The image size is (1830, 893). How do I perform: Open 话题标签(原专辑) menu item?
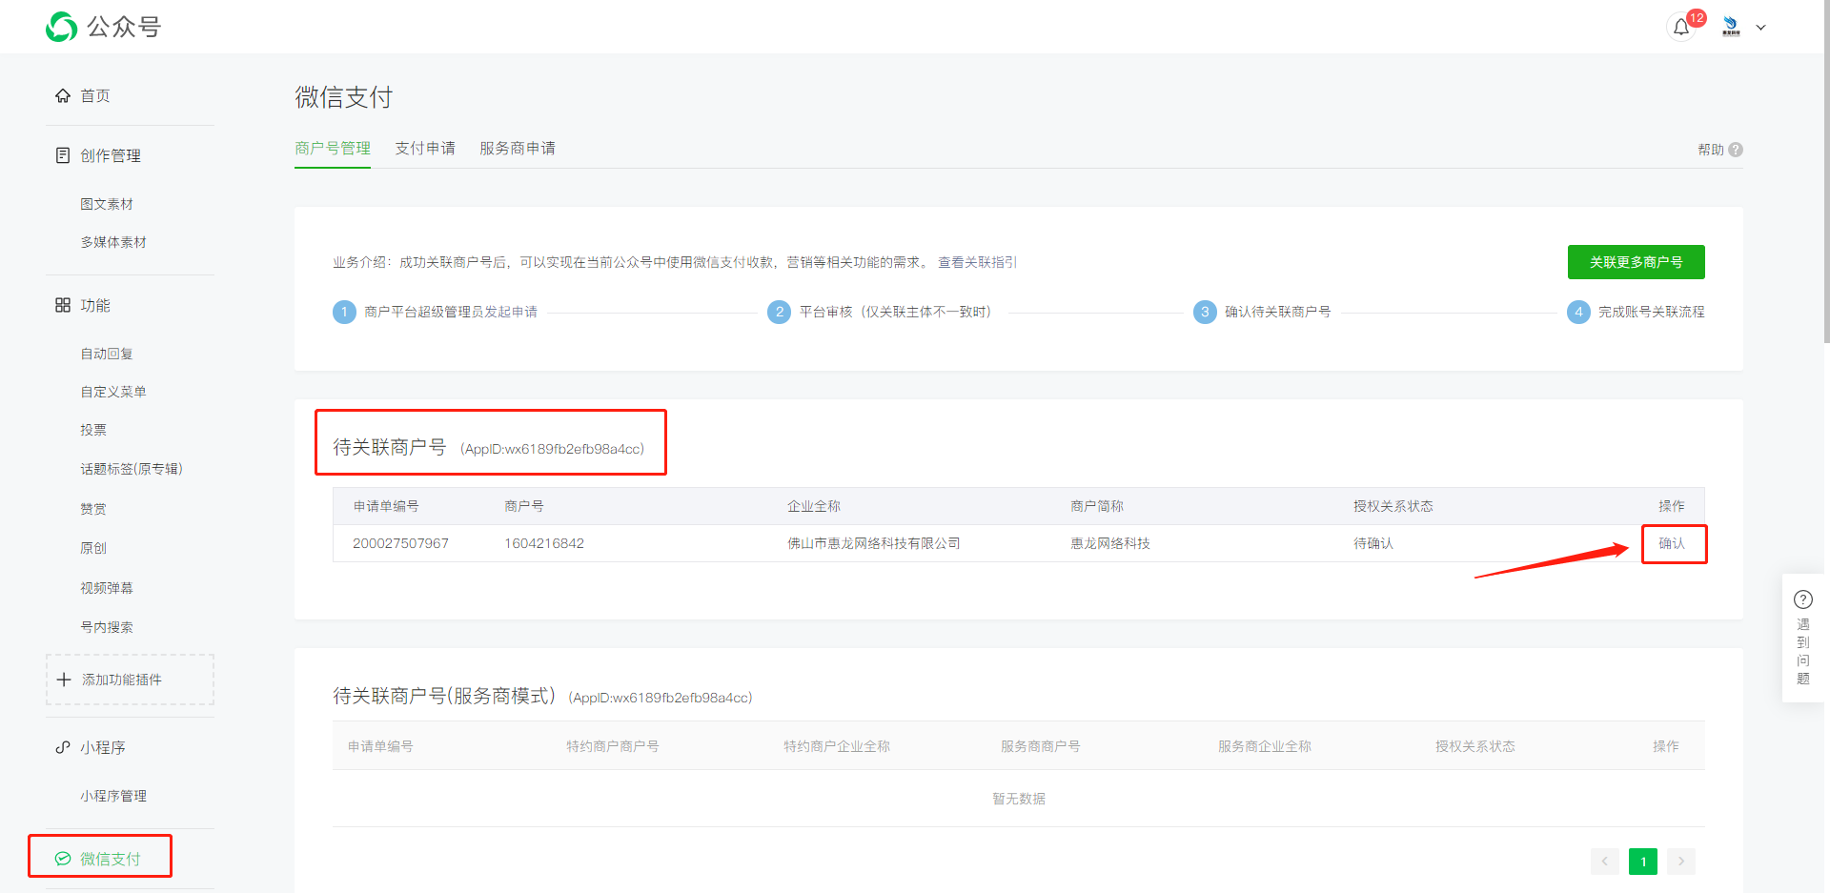coord(132,469)
